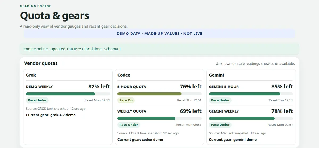The height and width of the screenshot is (148, 319).
Task: Click the GEMINI 5-HOUR label
Action: coord(224,87)
